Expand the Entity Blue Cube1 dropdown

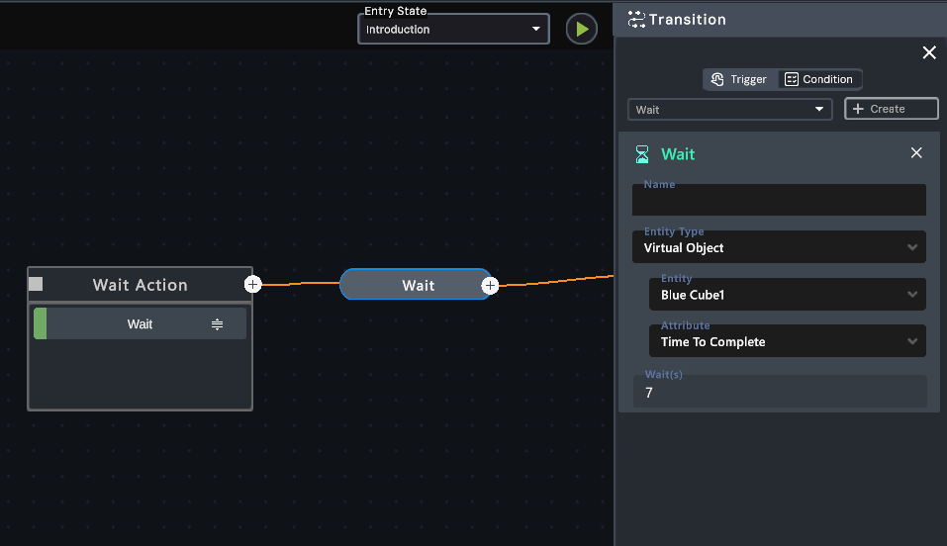tap(787, 295)
